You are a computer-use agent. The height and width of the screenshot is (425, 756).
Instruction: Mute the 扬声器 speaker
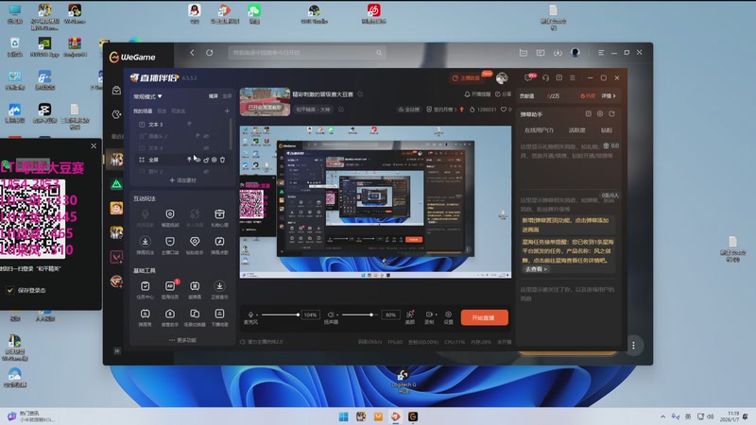pyautogui.click(x=331, y=314)
